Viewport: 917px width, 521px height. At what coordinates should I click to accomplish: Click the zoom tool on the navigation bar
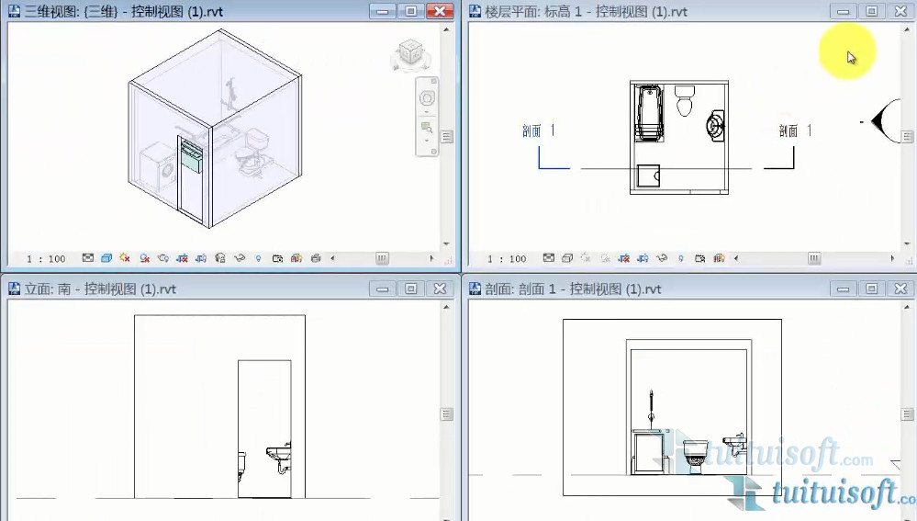pos(427,127)
